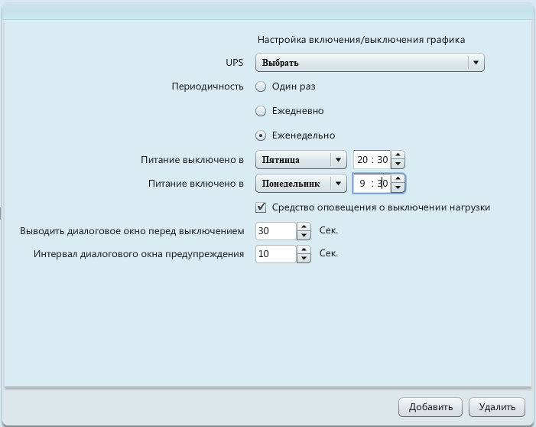Click the power-on time field 9:30
Screen dimensions: 536x427
click(x=372, y=184)
